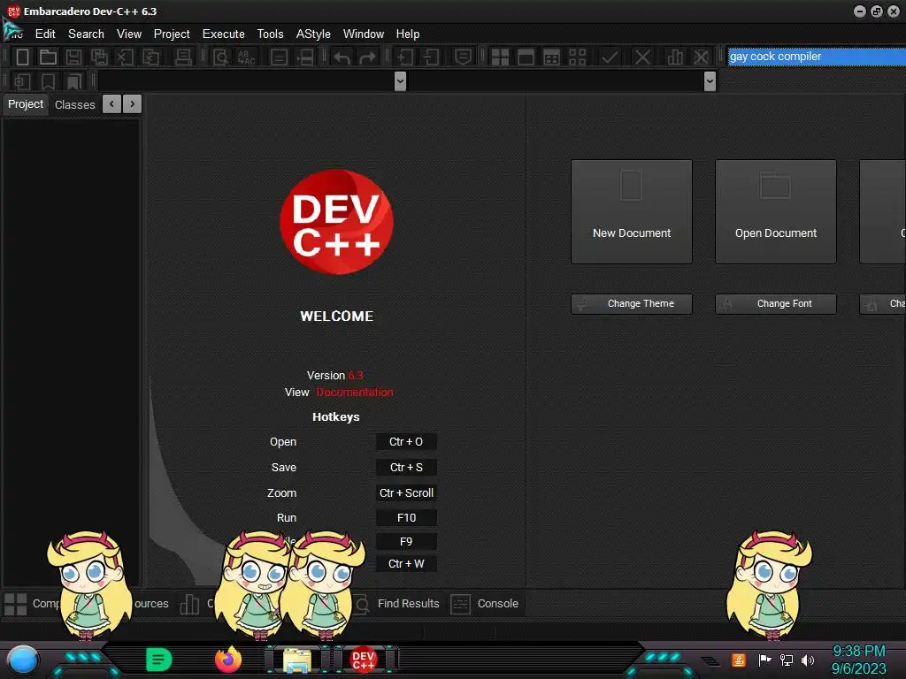Viewport: 906px width, 679px height.
Task: Open the Window menu
Action: (364, 34)
